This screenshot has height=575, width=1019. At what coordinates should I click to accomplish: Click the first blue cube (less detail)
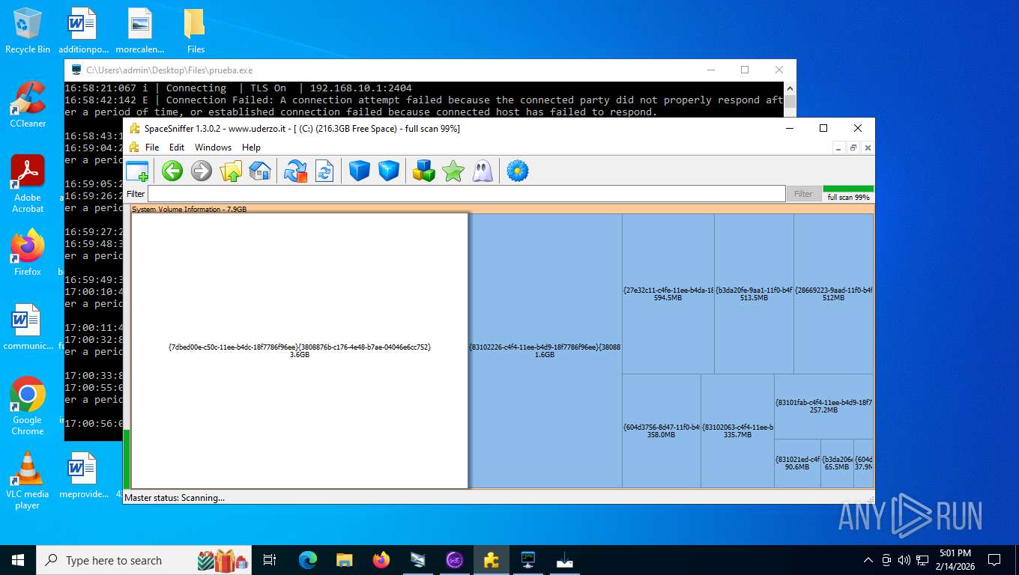click(360, 171)
